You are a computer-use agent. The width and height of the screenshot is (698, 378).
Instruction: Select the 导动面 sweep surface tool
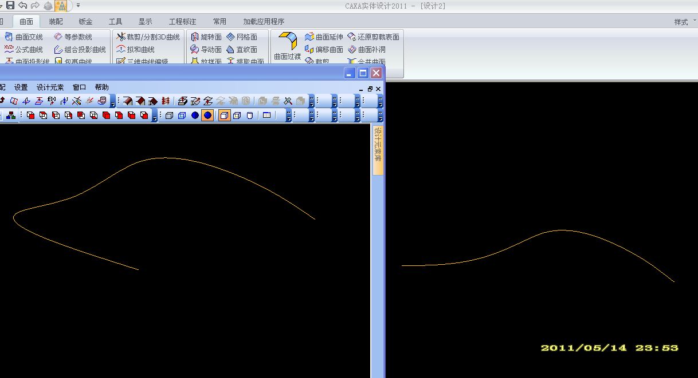tap(206, 49)
